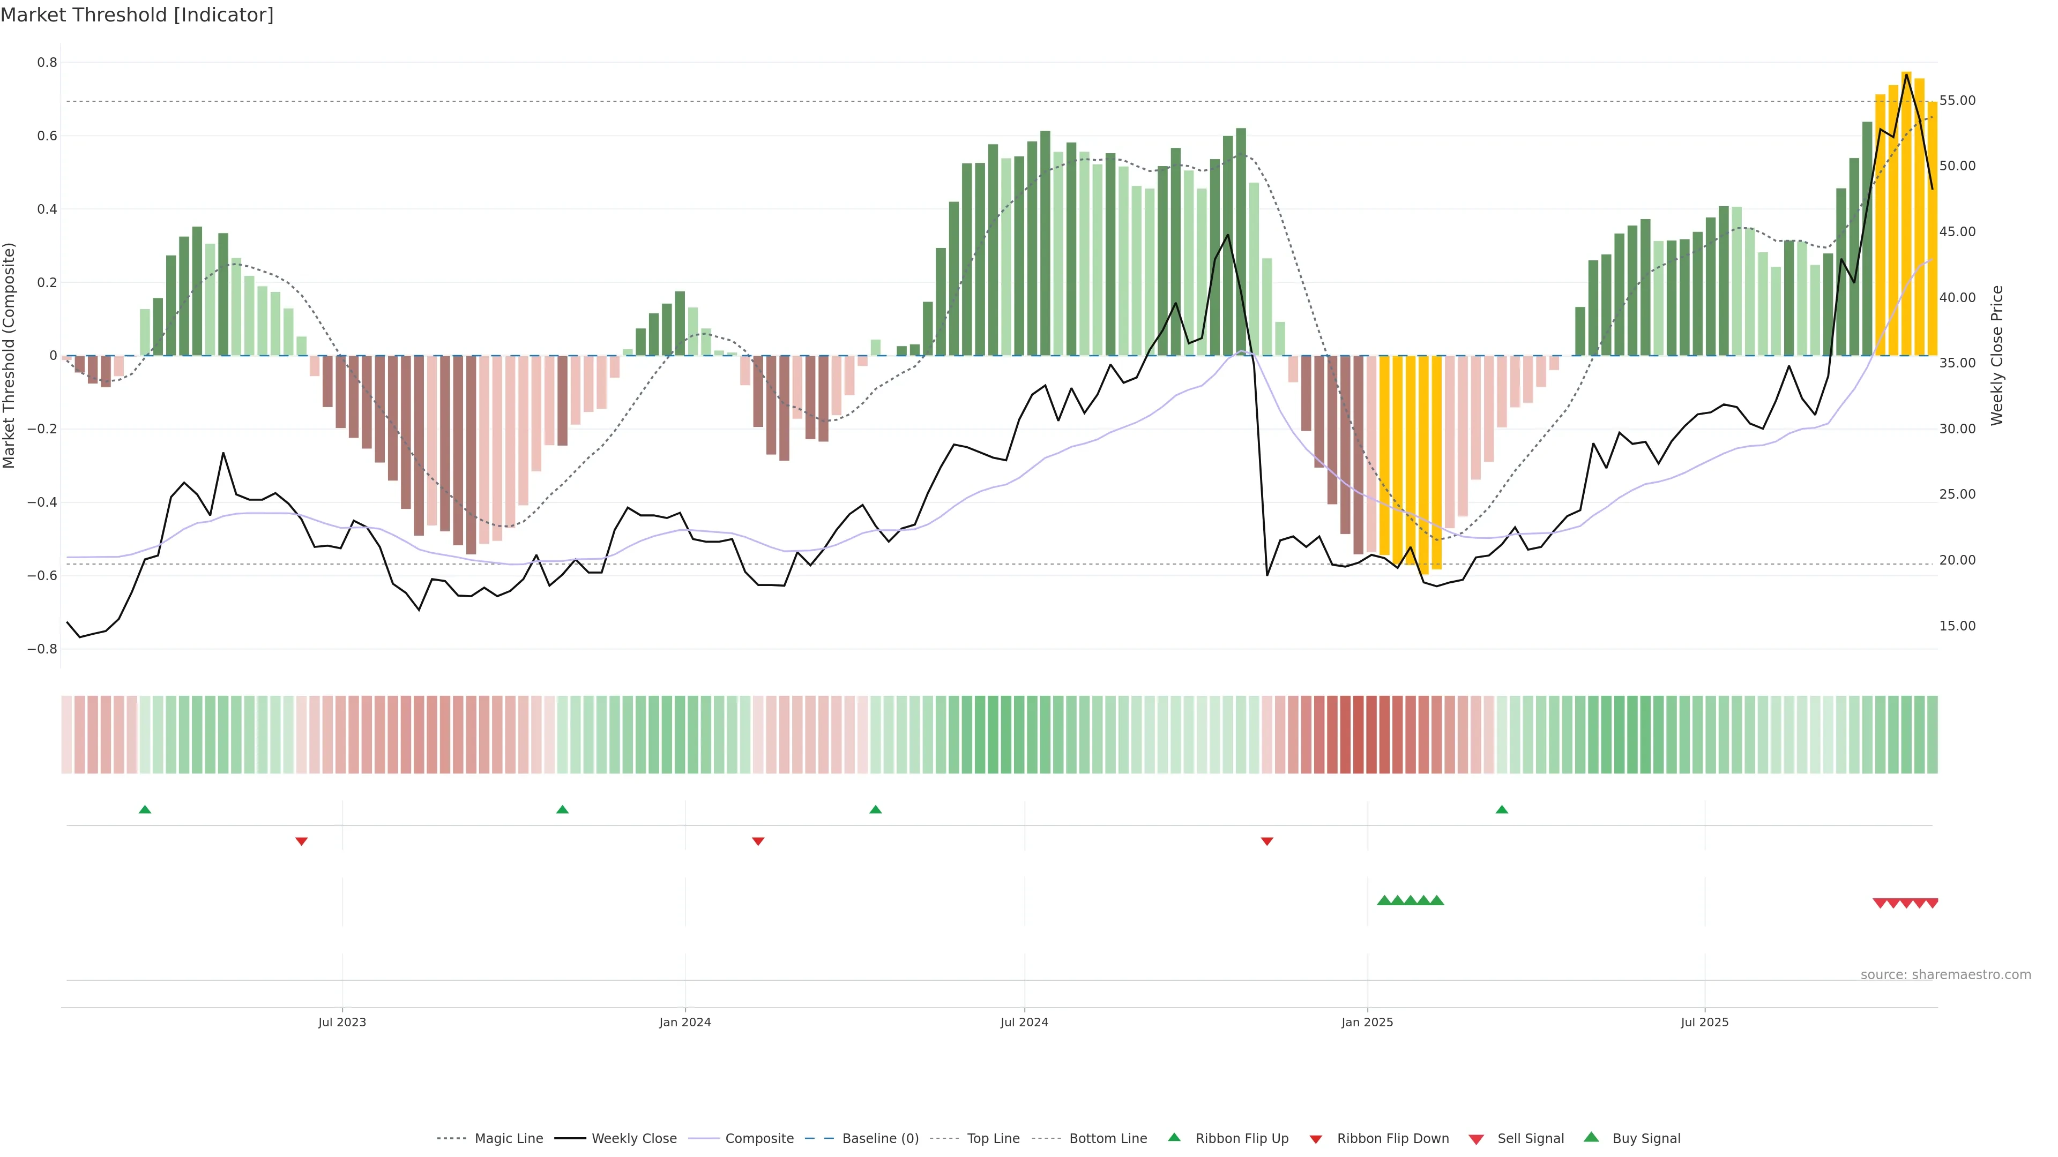The image size is (2058, 1157).
Task: Hide the Top Line legend entry
Action: 993,1139
